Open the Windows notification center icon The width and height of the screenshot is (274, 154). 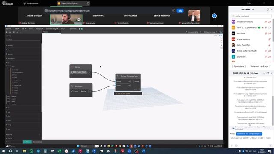(x=269, y=151)
